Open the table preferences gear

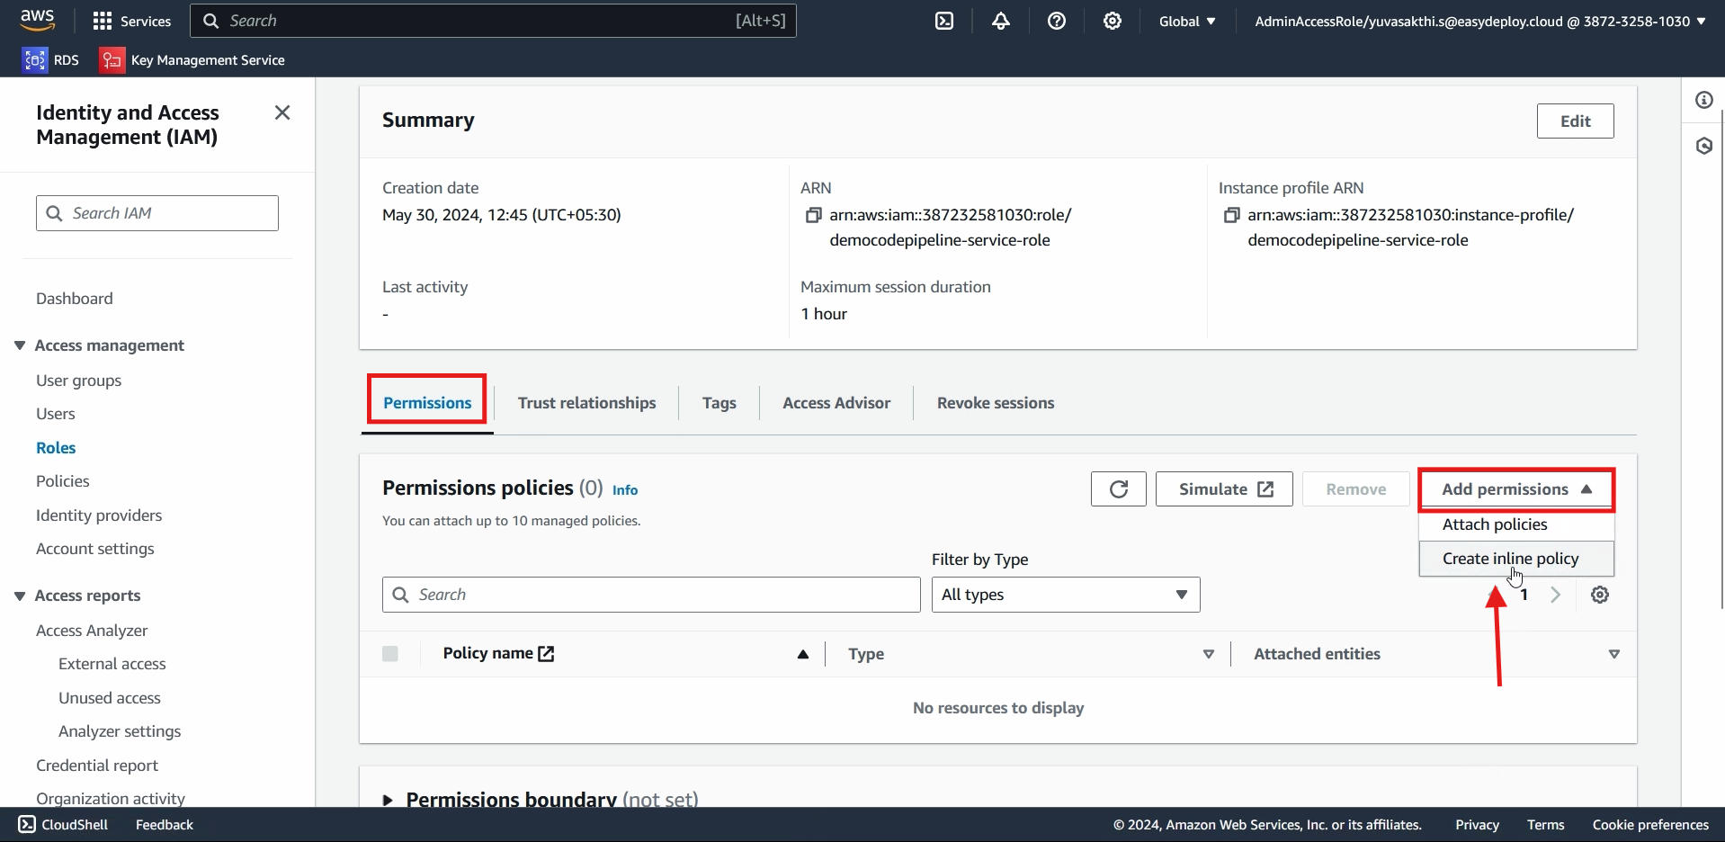coord(1600,595)
